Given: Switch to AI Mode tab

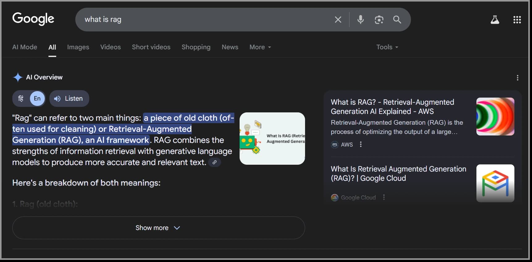Looking at the screenshot, I should click(x=25, y=47).
